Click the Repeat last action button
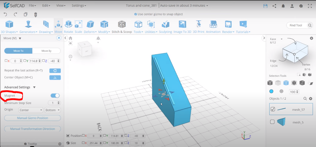 point(55,71)
